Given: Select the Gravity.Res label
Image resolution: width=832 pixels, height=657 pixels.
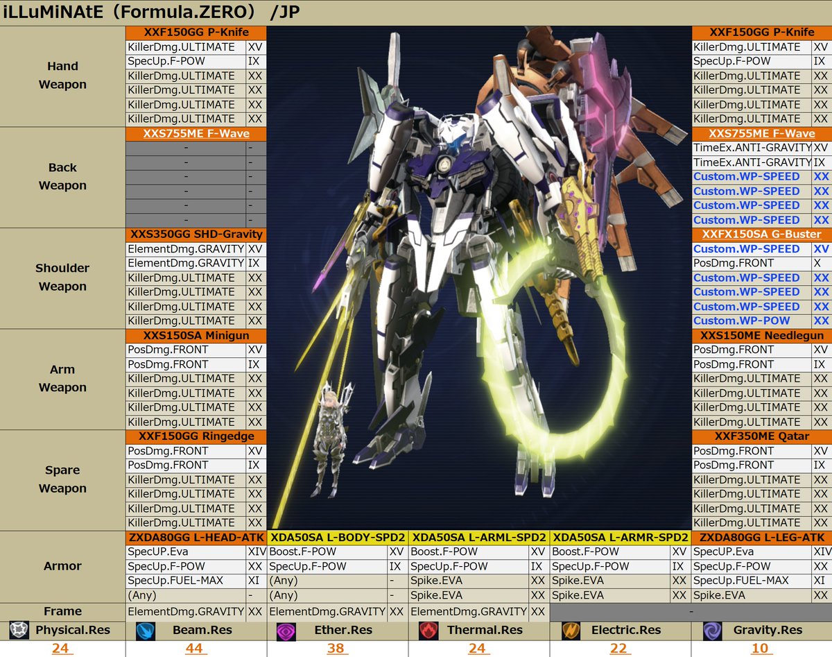Looking at the screenshot, I should pyautogui.click(x=768, y=630).
